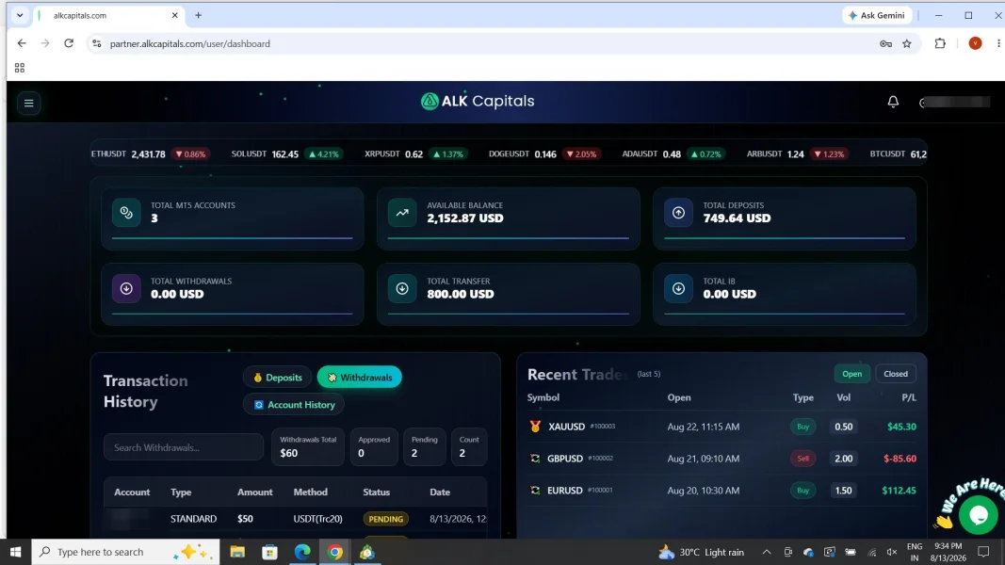Click the browser address bar URL
The image size is (1005, 565).
point(189,43)
